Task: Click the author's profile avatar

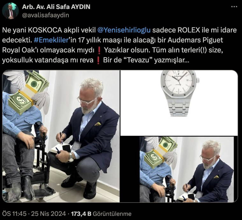Action: 11,11
